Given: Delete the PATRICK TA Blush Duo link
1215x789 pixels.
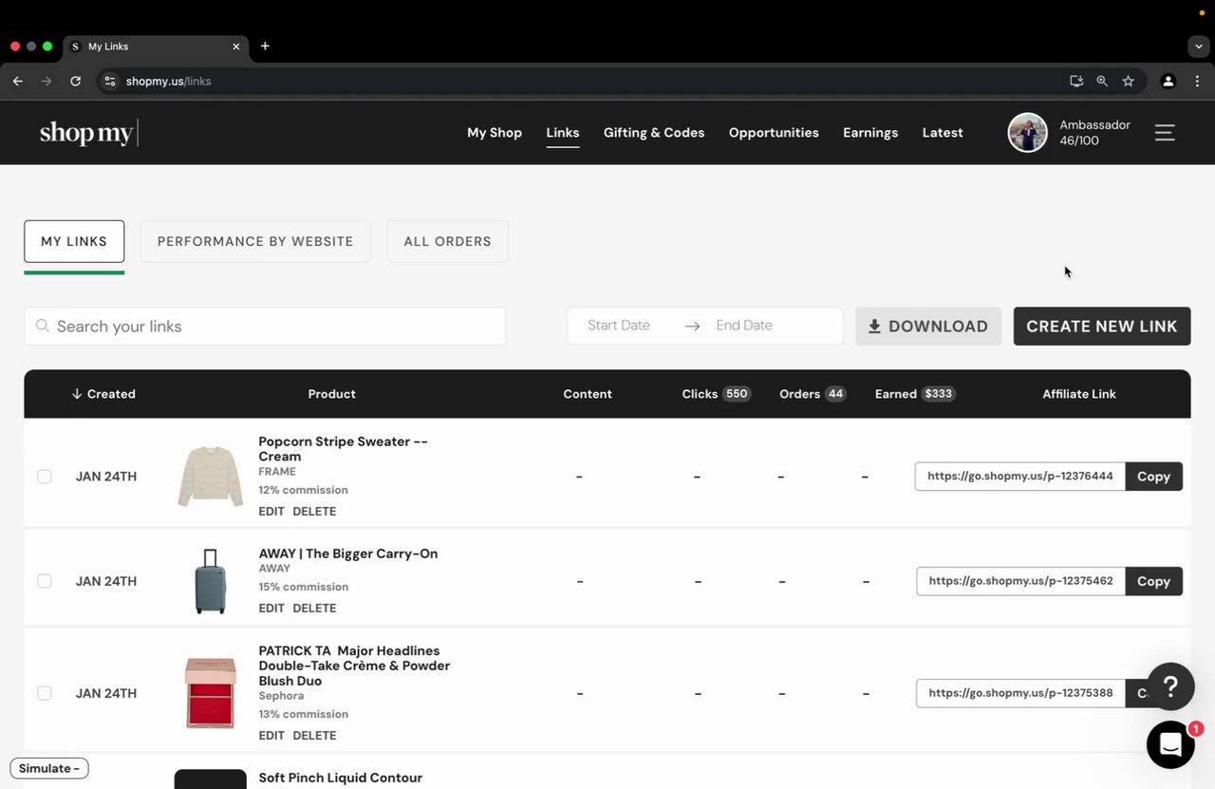Looking at the screenshot, I should point(314,735).
